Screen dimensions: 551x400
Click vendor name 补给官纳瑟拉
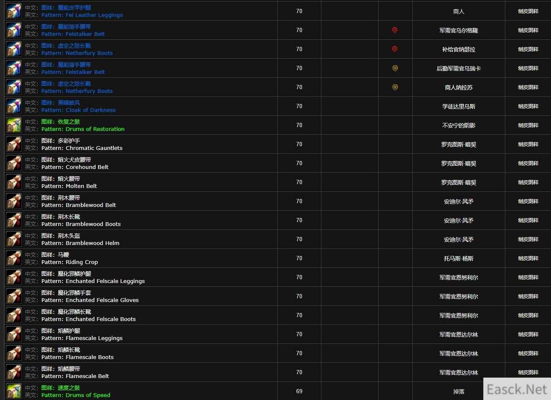459,49
